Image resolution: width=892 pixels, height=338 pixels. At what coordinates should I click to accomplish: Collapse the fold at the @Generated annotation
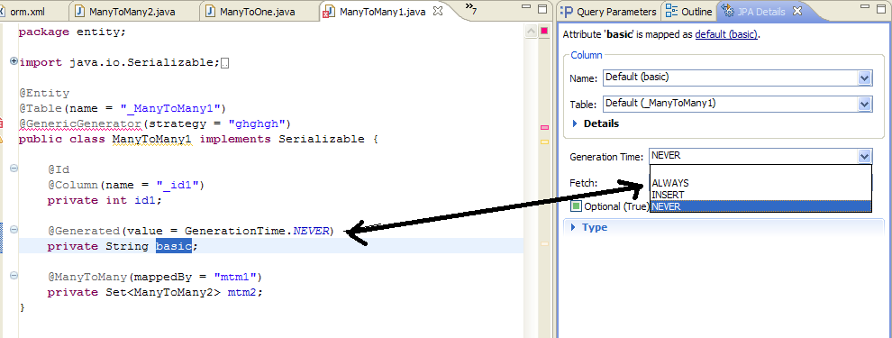click(x=14, y=229)
